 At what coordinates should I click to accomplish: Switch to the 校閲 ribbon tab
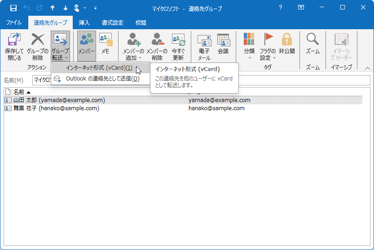[x=141, y=22]
